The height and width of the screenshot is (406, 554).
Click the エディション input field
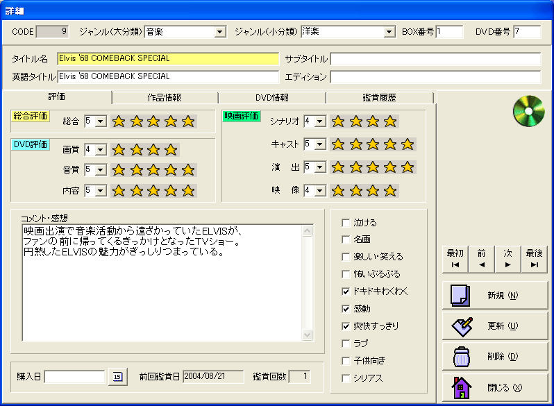click(x=436, y=76)
